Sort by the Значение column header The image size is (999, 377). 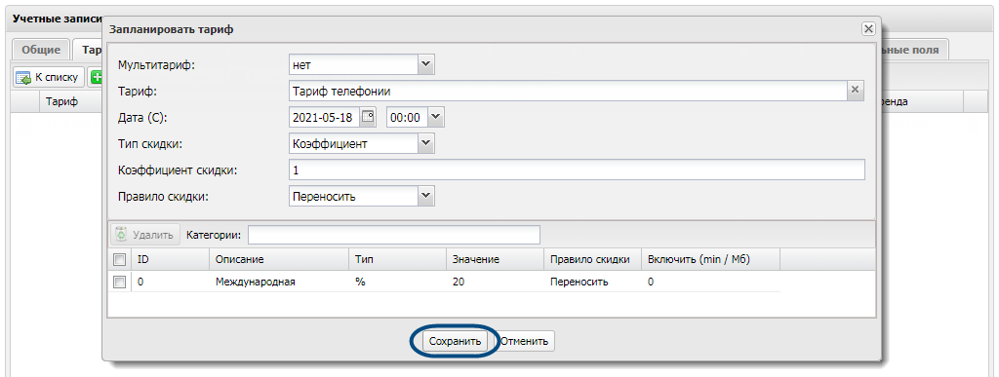pos(495,259)
